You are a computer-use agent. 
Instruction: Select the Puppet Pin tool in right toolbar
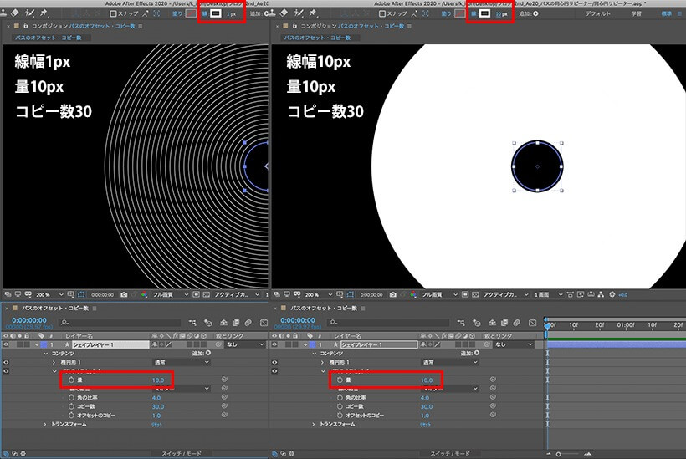[312, 13]
